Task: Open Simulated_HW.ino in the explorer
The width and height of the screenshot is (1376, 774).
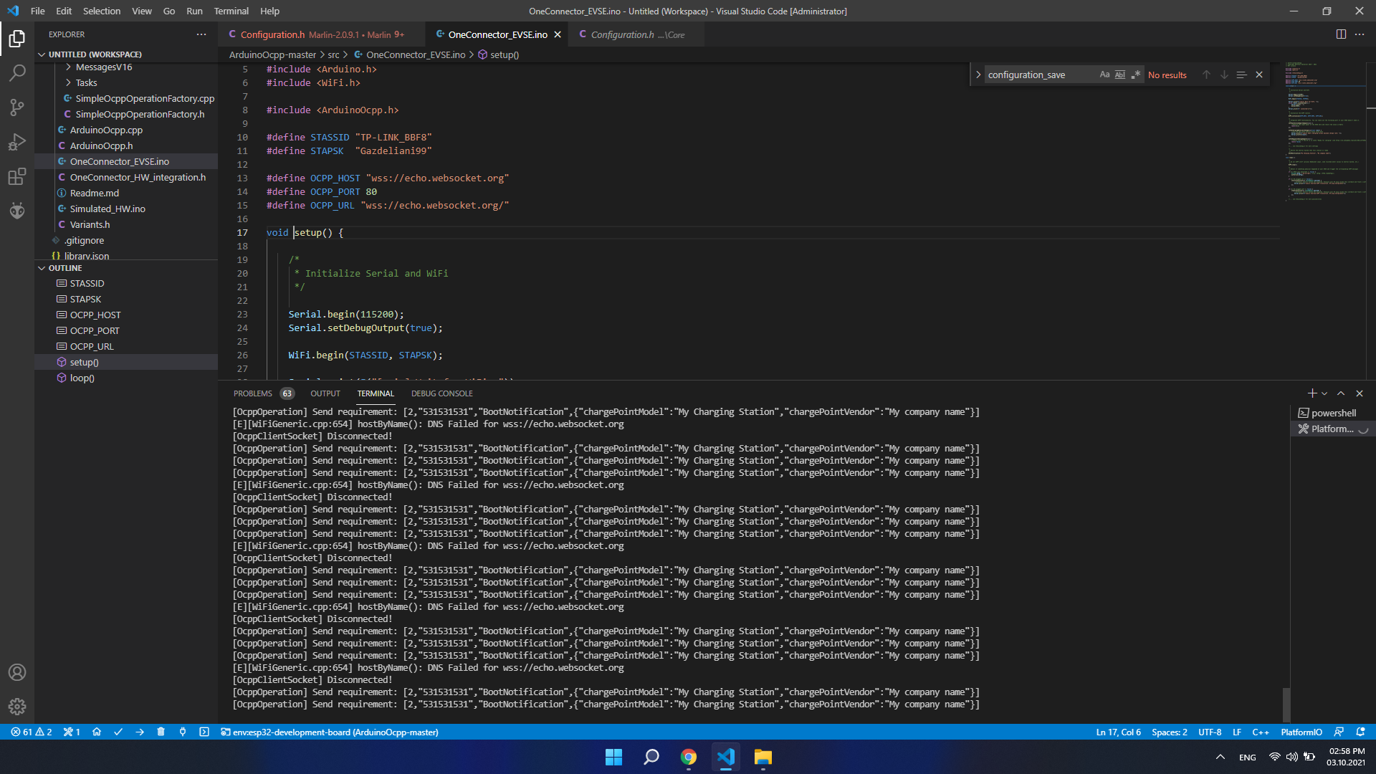Action: (x=126, y=209)
